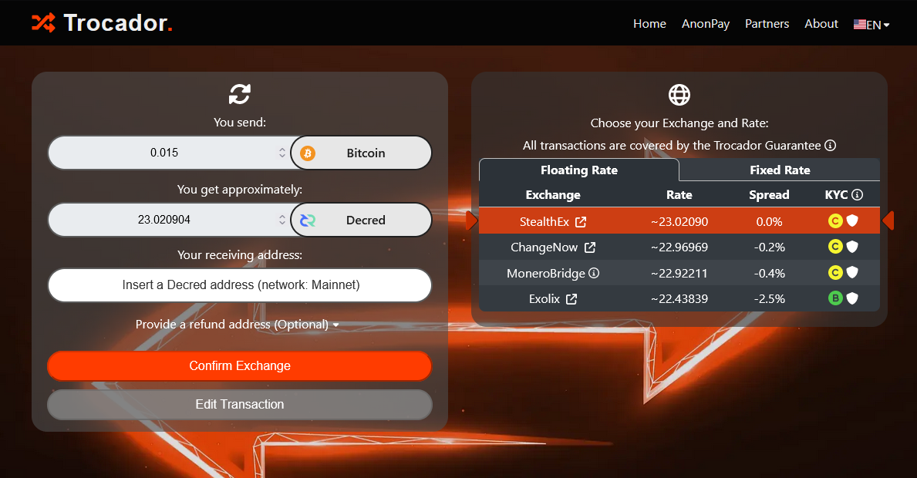Click the Rate column header
Screen dimensions: 917x478
679,194
